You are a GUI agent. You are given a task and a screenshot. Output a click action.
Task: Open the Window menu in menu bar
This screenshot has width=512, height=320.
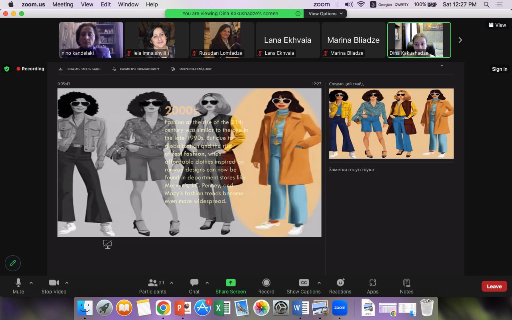[x=128, y=4]
